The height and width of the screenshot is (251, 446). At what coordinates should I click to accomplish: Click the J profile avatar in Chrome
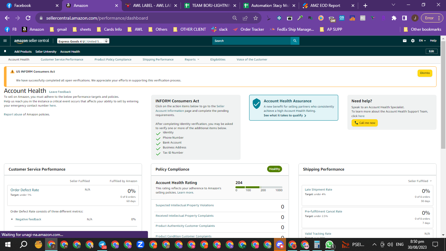[415, 18]
